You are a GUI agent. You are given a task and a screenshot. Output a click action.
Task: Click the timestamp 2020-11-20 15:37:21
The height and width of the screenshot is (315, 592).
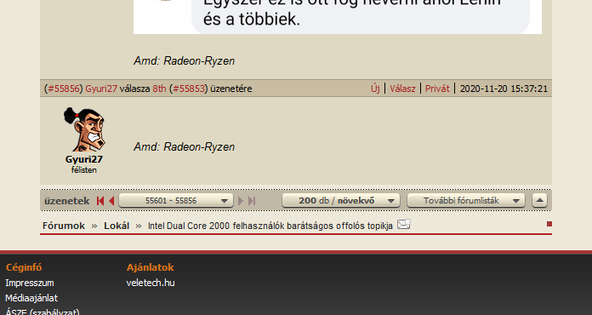coord(504,89)
